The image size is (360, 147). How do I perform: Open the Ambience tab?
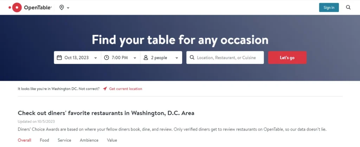(89, 140)
